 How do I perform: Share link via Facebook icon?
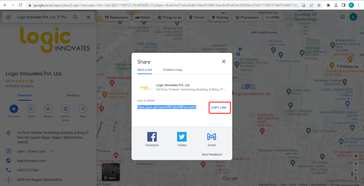152,137
